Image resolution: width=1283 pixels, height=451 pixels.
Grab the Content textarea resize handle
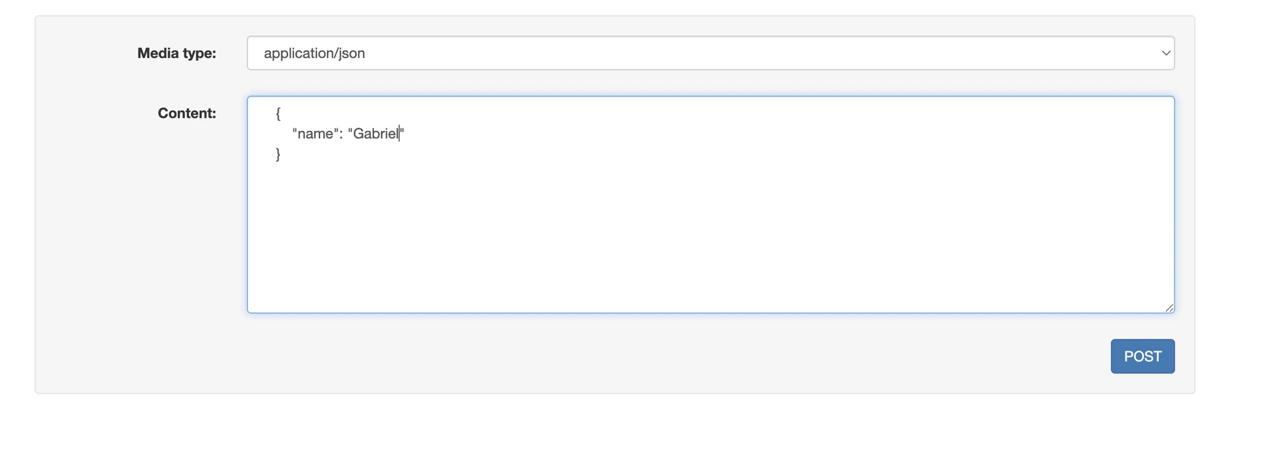click(x=1169, y=308)
